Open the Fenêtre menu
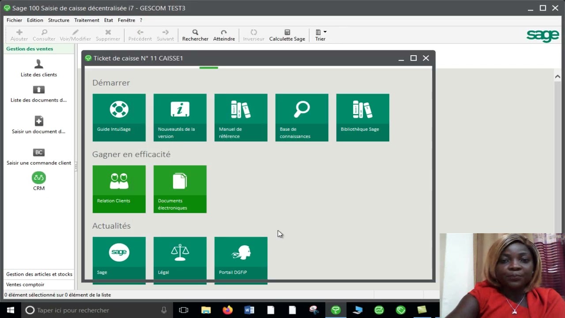565x318 pixels. click(126, 20)
